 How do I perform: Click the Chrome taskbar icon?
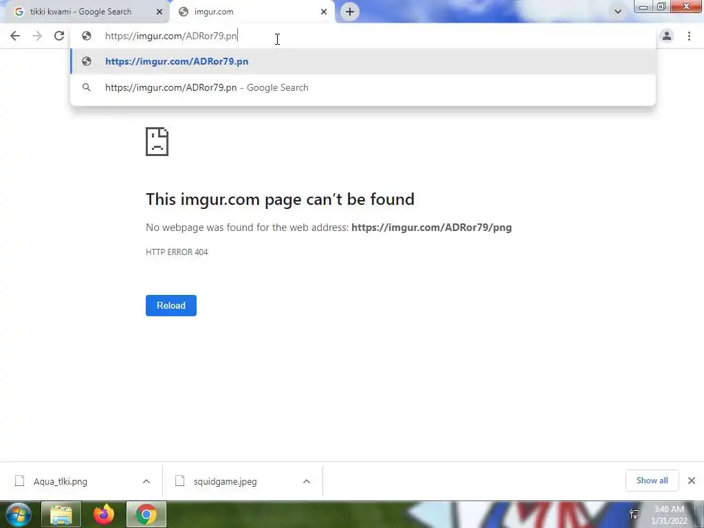(x=146, y=514)
